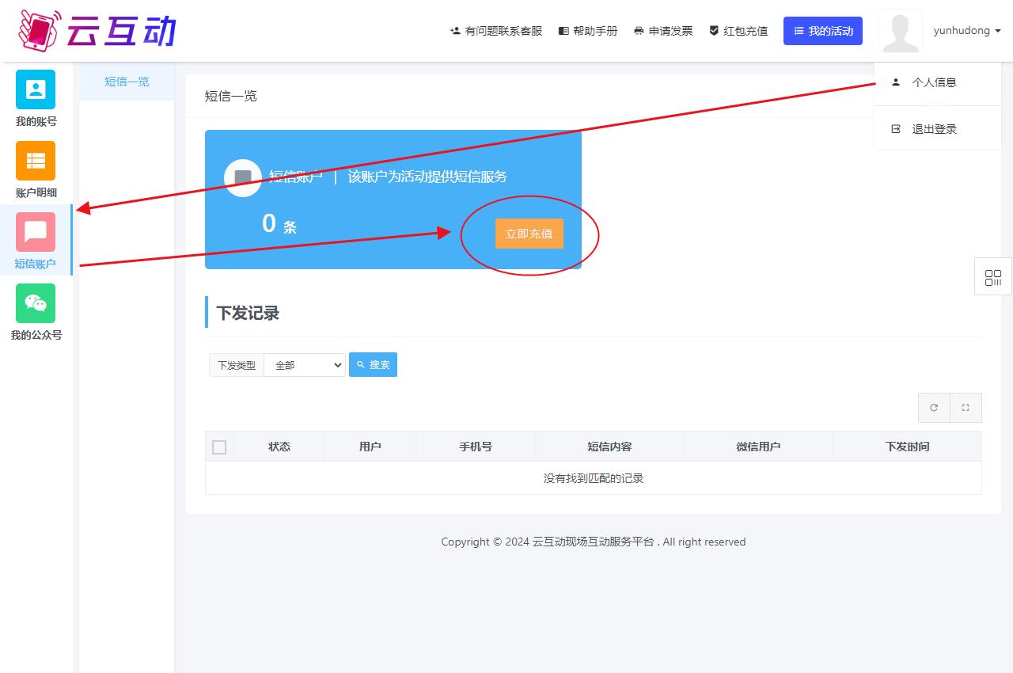1013x673 pixels.
Task: Expand the 下发类型 dropdown showing 全部
Action: [x=305, y=365]
